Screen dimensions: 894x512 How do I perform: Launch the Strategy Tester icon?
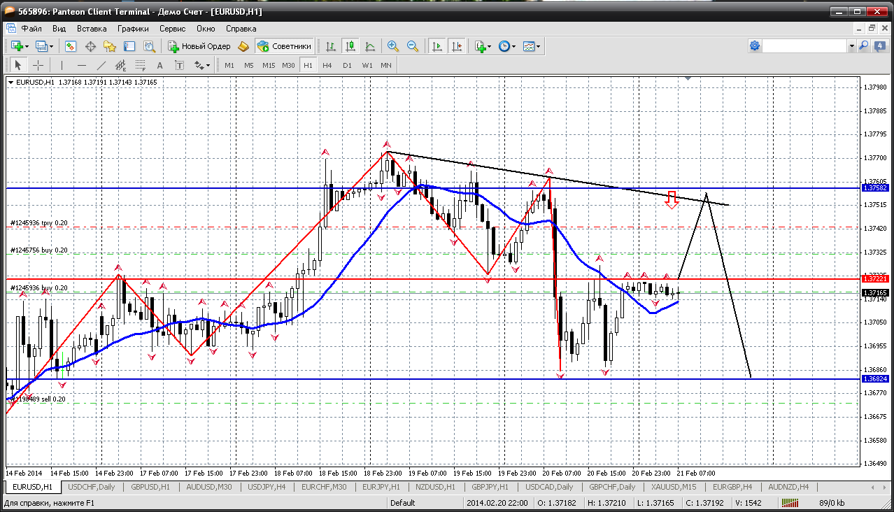149,46
